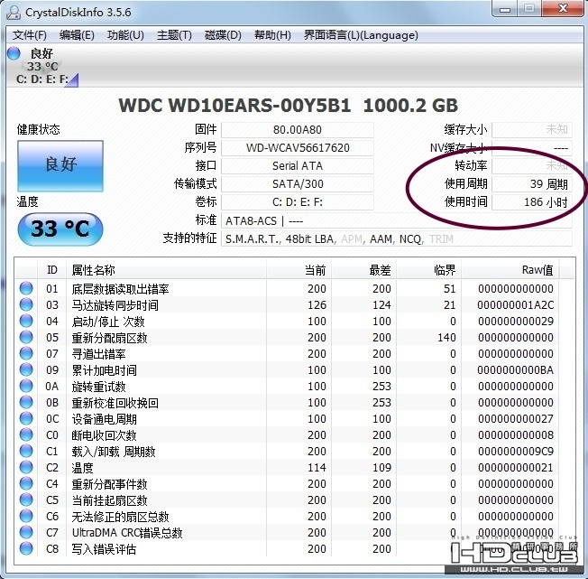Open the 文件(F) menu
Screen dimensions: 588x579
click(30, 35)
